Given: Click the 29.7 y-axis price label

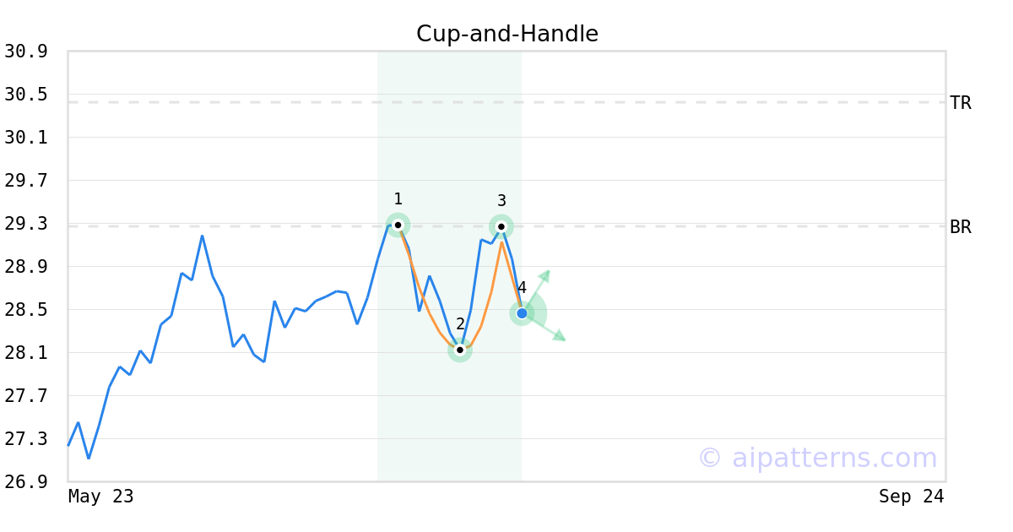Looking at the screenshot, I should (x=25, y=181).
